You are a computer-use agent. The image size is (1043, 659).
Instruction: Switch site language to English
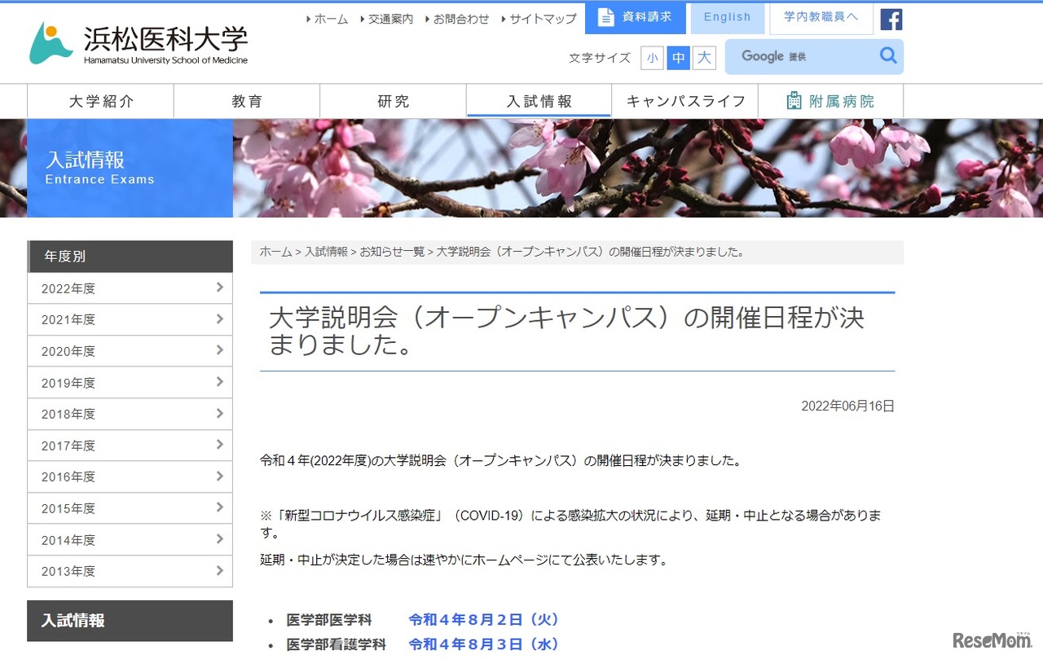tap(727, 17)
